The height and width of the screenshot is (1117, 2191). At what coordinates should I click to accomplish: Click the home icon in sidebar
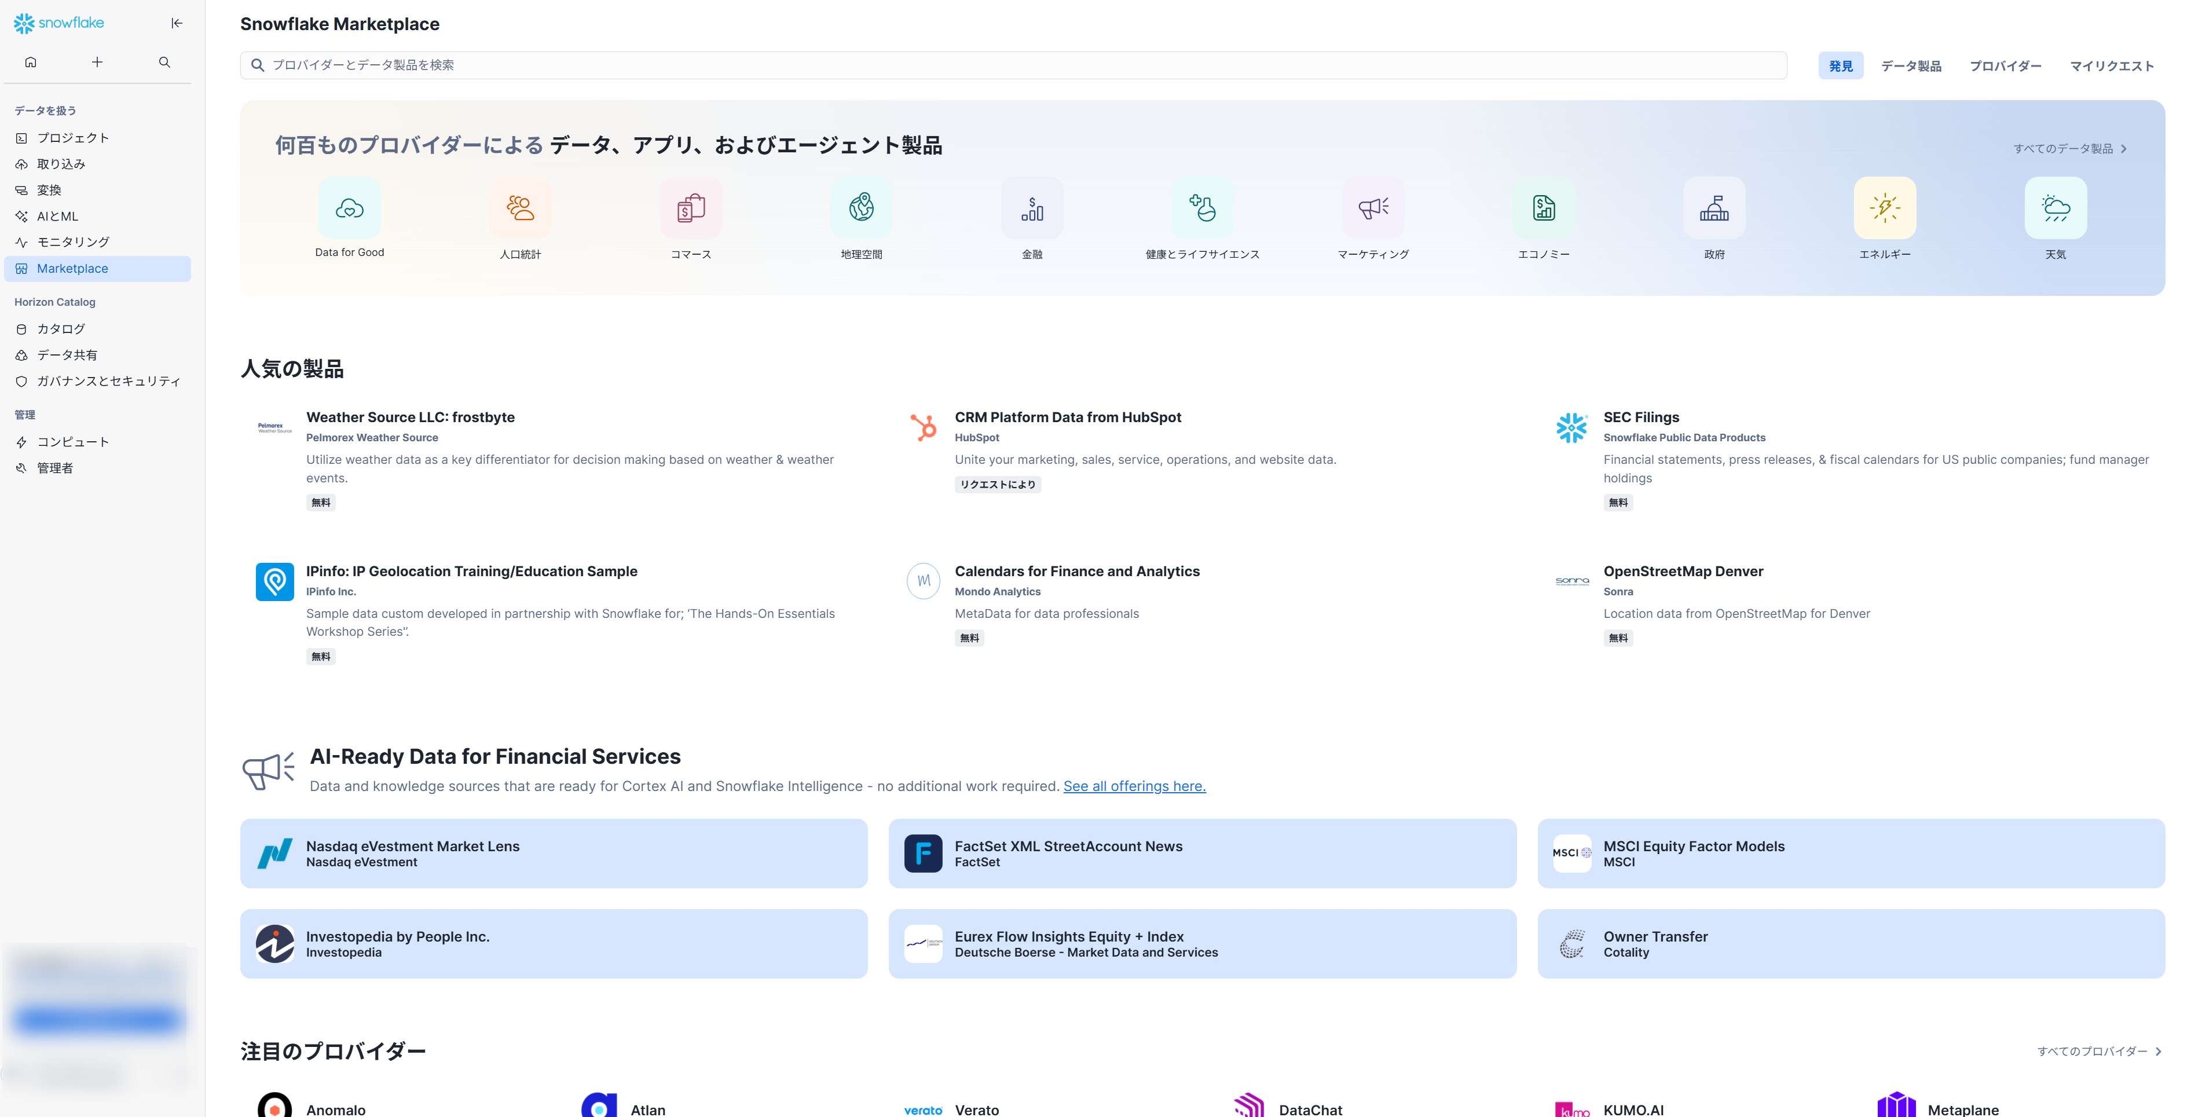[31, 62]
